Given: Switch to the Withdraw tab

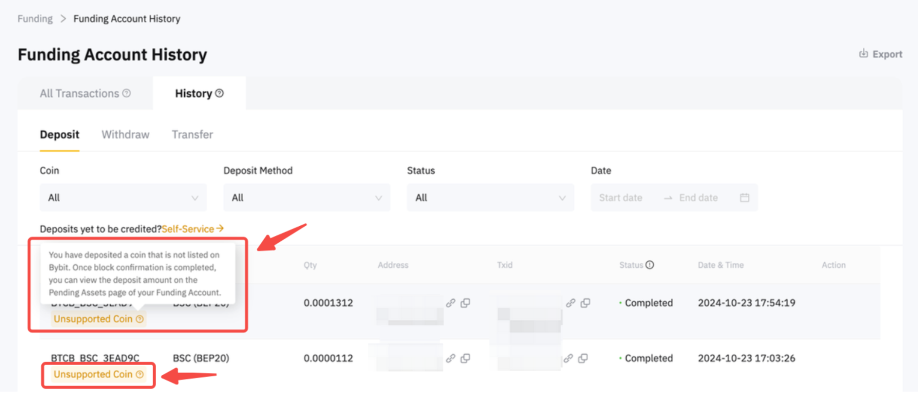Looking at the screenshot, I should (125, 134).
